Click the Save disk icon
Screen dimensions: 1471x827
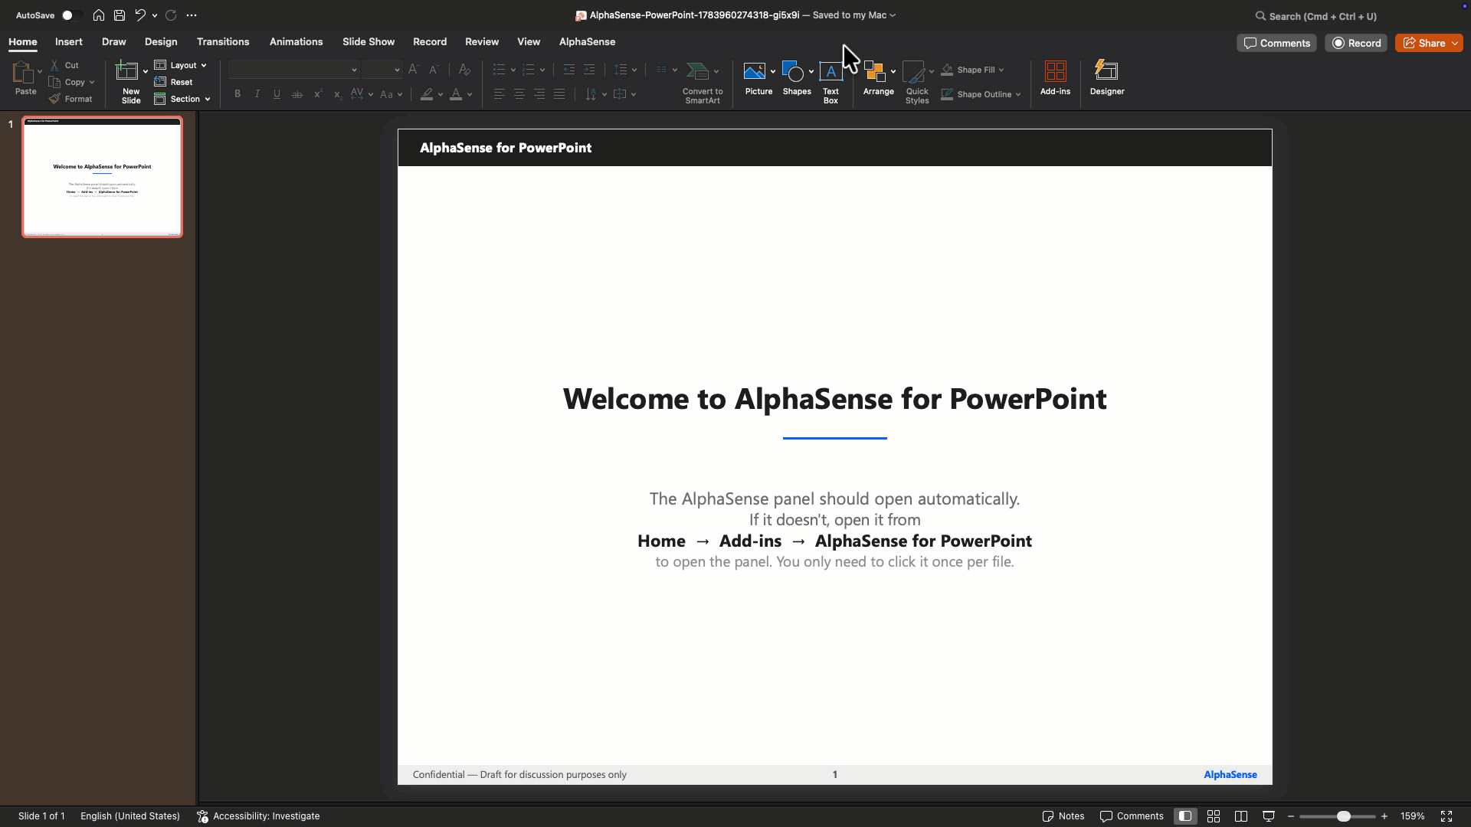(x=120, y=15)
